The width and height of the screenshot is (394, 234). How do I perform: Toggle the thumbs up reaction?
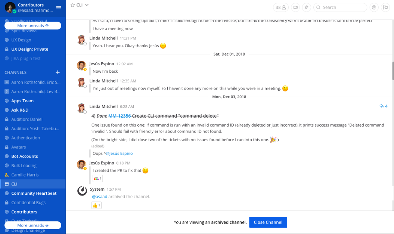coord(96,205)
